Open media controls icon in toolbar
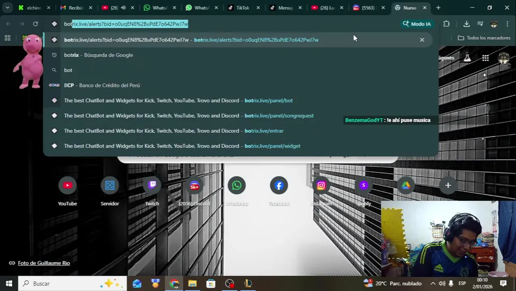The image size is (516, 291). tap(480, 24)
